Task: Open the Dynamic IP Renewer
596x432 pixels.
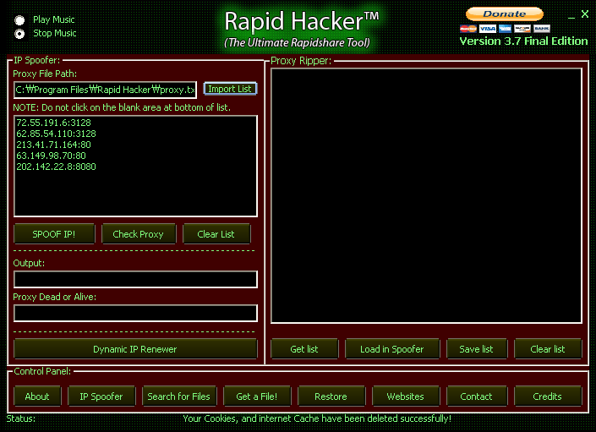Action: pyautogui.click(x=135, y=349)
